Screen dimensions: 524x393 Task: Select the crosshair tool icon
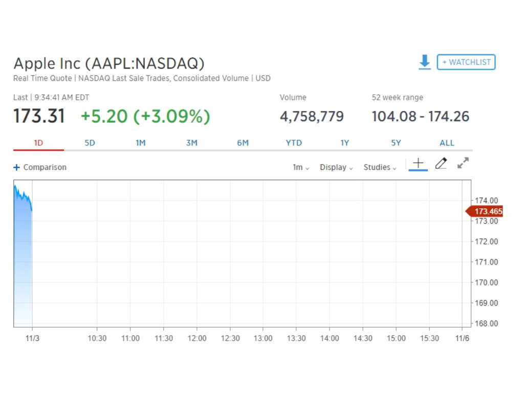pos(418,164)
